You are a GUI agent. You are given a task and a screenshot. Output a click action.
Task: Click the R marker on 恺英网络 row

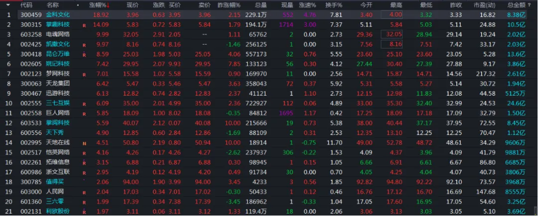coord(84,153)
